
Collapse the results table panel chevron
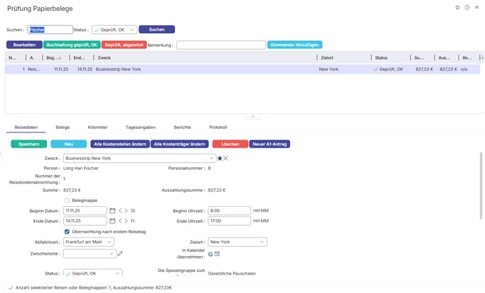(249, 116)
